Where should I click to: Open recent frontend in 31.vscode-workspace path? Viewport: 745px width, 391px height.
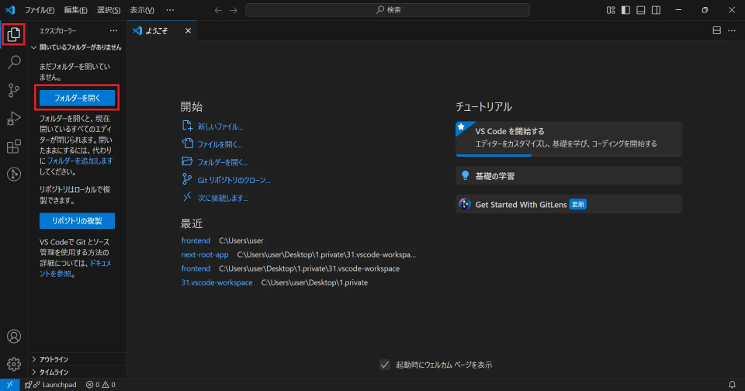tap(196, 269)
